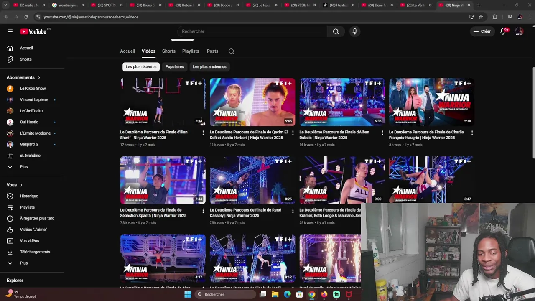This screenshot has width=535, height=301.
Task: Start voice search with microphone icon
Action: click(355, 31)
